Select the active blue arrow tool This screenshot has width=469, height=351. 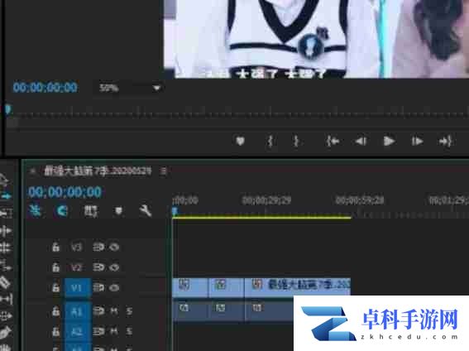coord(7,196)
